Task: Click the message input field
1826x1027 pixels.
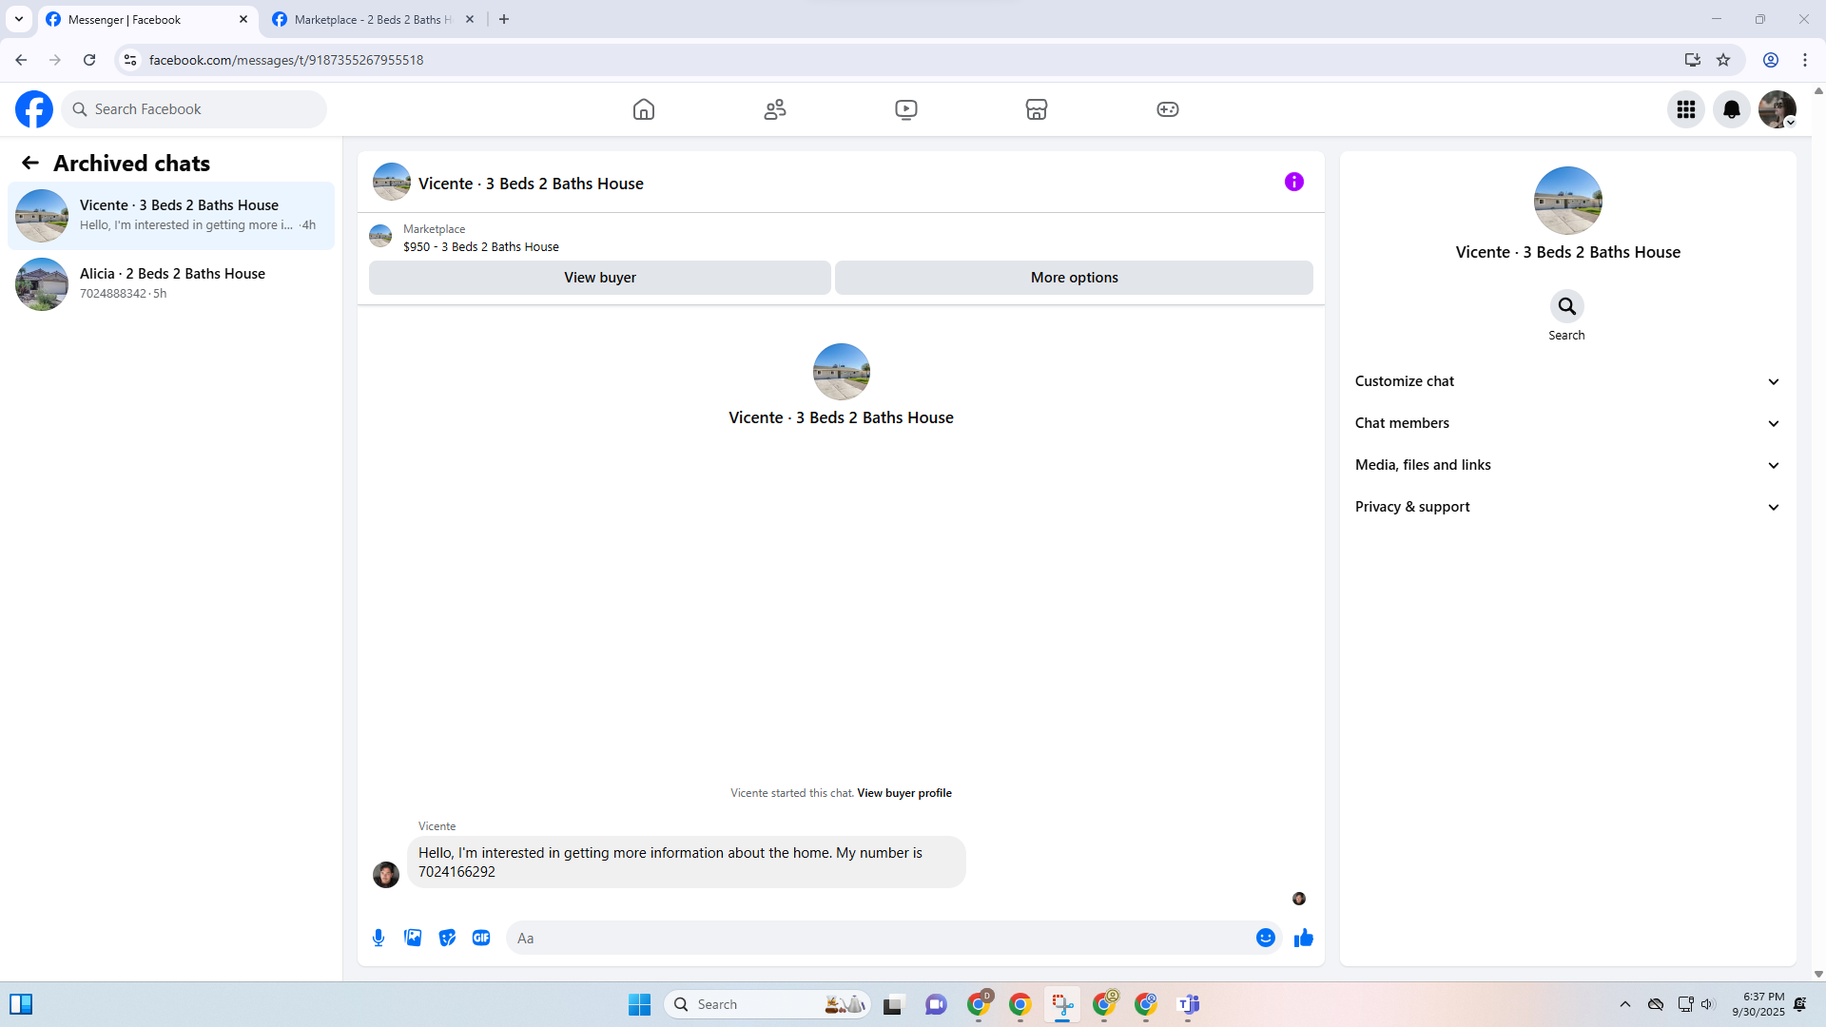Action: (x=880, y=938)
